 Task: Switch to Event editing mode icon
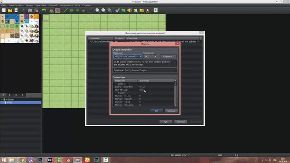pos(58,10)
